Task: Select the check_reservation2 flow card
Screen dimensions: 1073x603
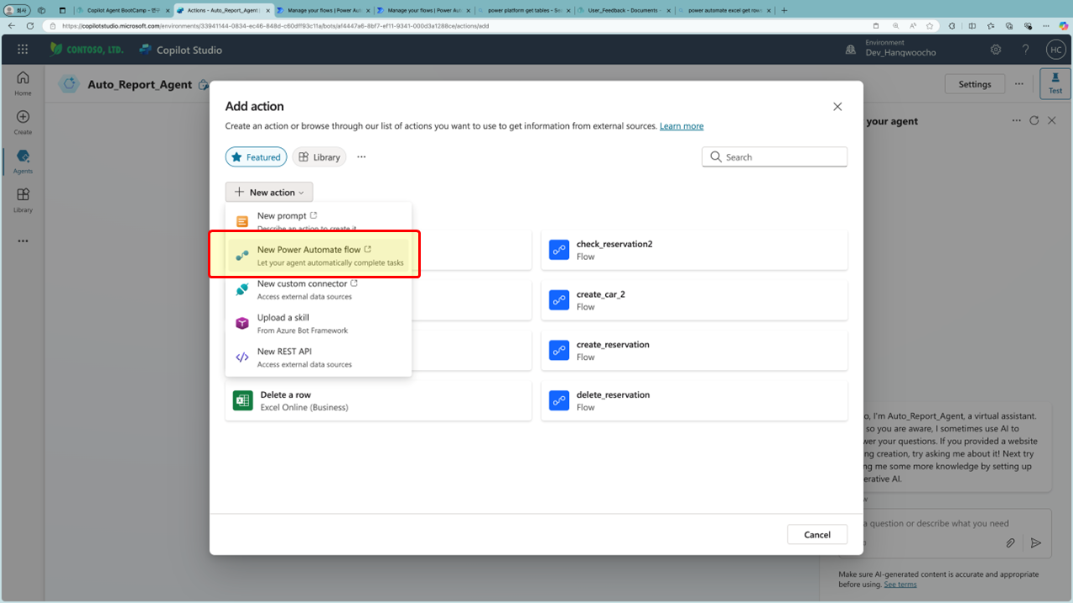Action: pos(694,250)
